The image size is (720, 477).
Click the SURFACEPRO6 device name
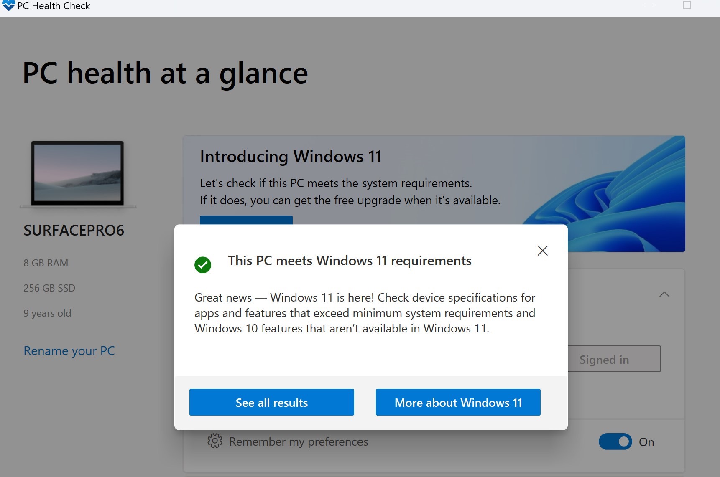[x=74, y=231]
